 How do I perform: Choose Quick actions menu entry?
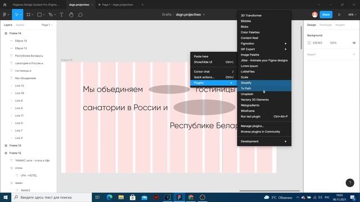214,77
